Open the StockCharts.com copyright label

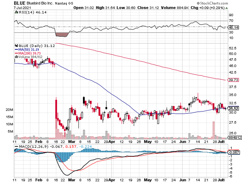(212, 3)
